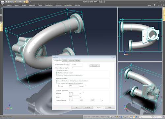165x119 pixels.
Task: Click OK in the Analysis dialog
Action: [77, 107]
